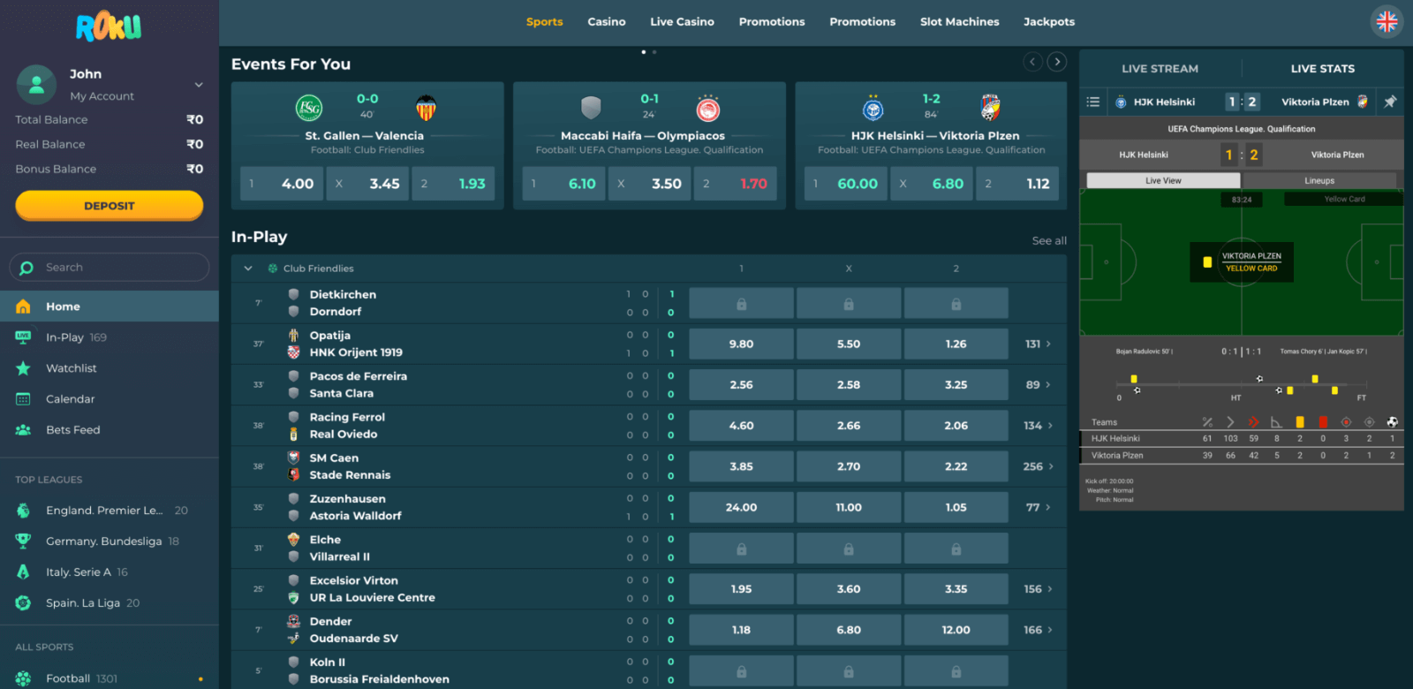
Task: Select 9.80 odds for Opatija
Action: pyautogui.click(x=741, y=344)
